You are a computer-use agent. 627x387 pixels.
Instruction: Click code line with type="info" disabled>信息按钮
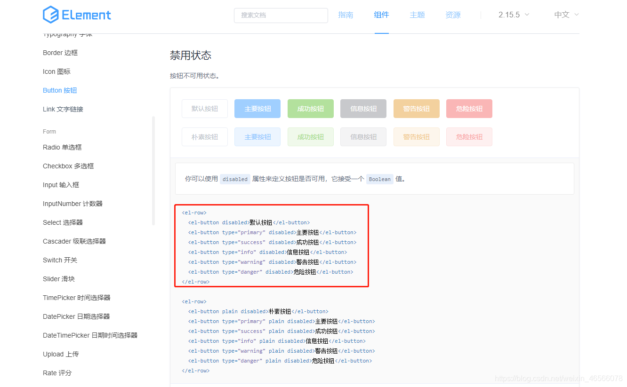click(267, 252)
